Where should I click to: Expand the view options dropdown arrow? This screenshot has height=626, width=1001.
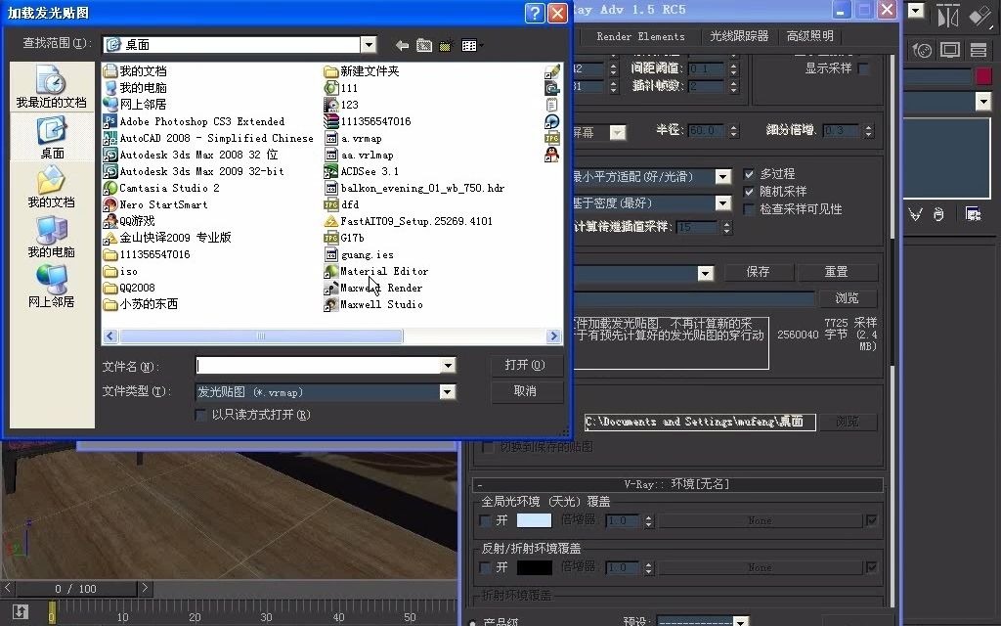pyautogui.click(x=482, y=45)
